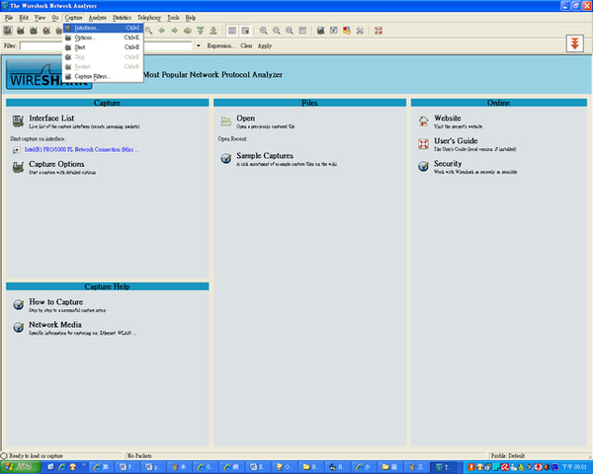Open Network Media help link
This screenshot has width=593, height=474.
click(x=55, y=325)
